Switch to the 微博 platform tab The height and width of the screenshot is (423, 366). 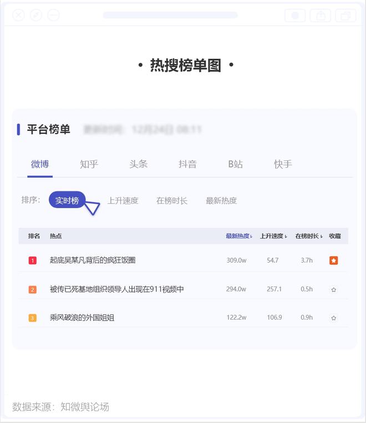[x=40, y=164]
